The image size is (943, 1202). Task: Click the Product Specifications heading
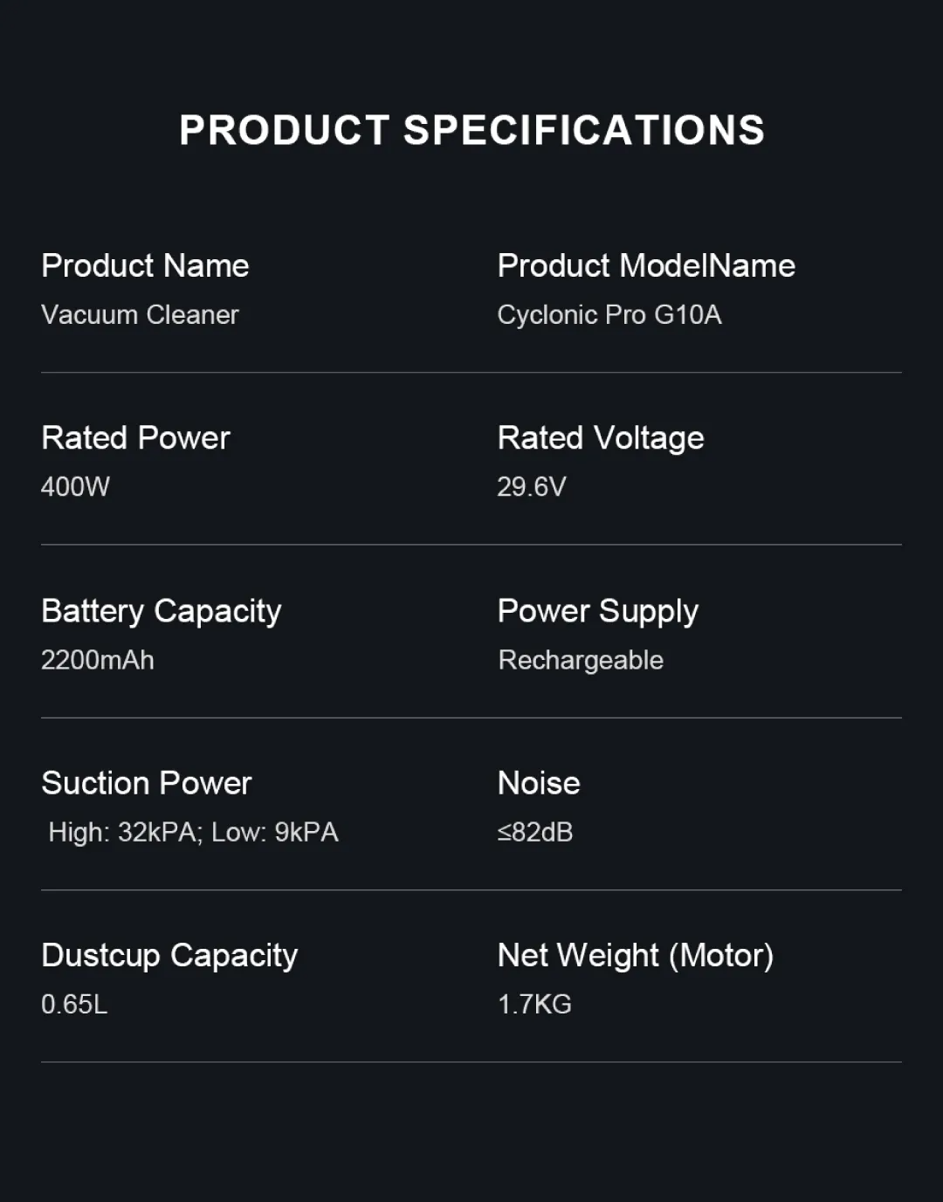pyautogui.click(x=471, y=131)
